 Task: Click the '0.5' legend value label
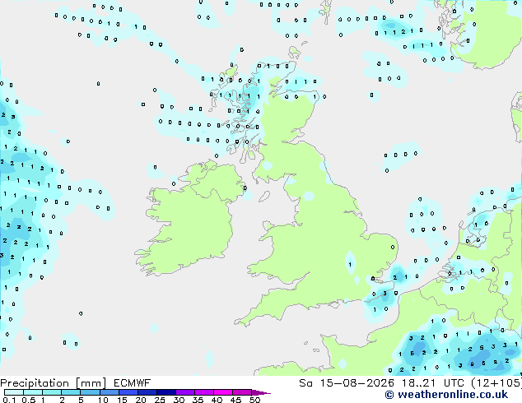point(28,400)
